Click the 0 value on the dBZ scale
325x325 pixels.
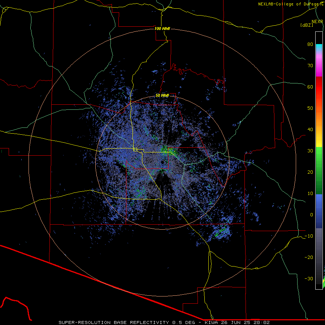pos(312,215)
